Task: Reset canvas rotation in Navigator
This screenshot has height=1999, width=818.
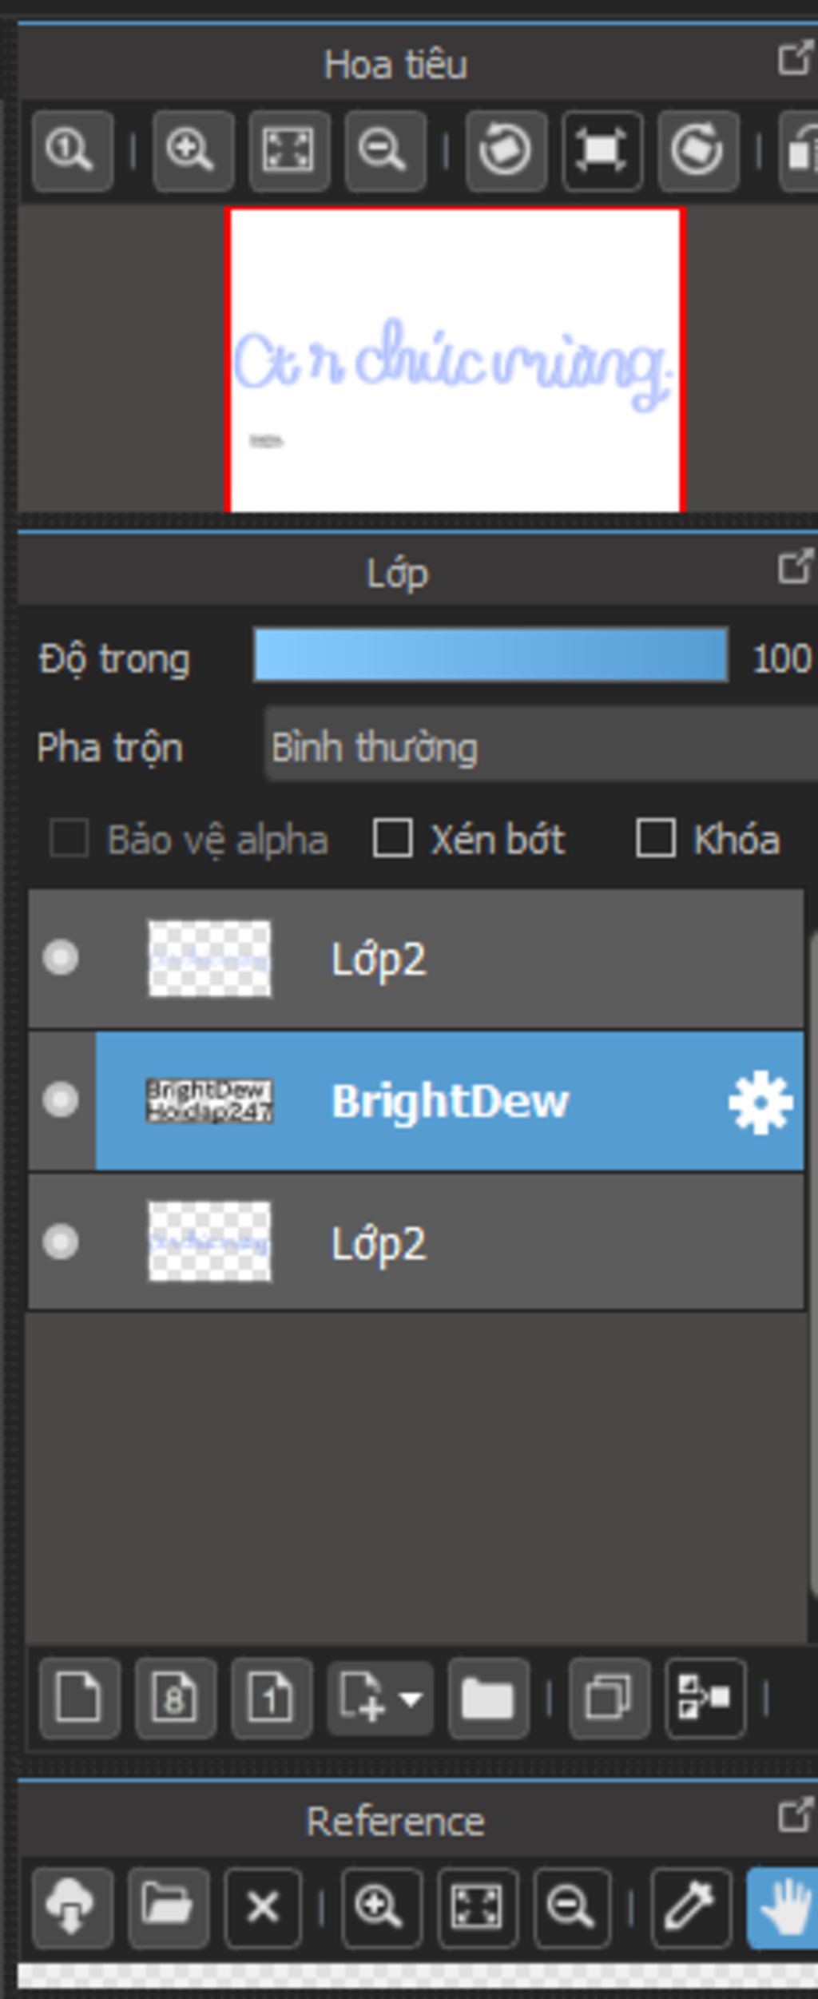Action: click(602, 150)
